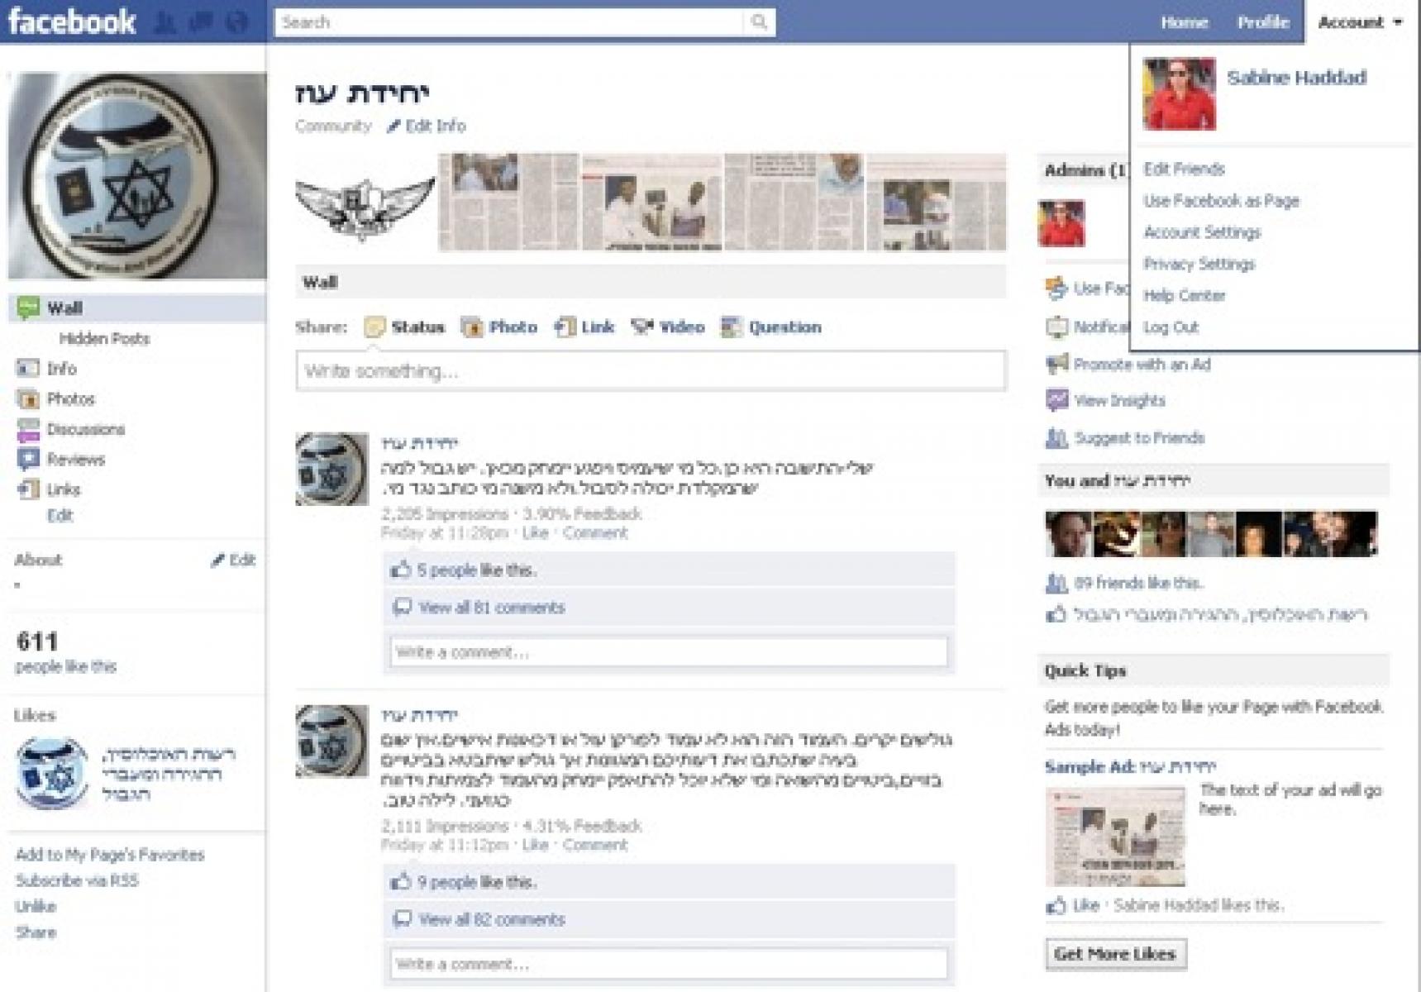Click the Get More Likes button
The width and height of the screenshot is (1421, 992).
tap(1115, 954)
